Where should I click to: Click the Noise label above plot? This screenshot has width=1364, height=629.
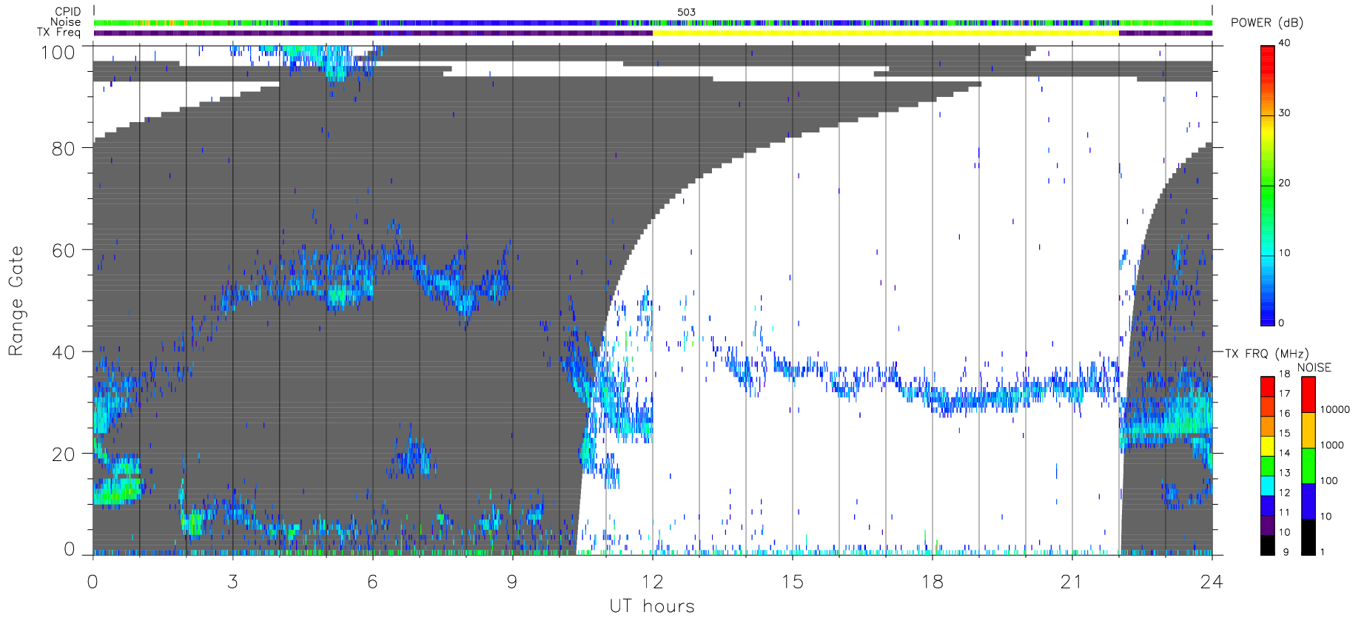coord(65,22)
